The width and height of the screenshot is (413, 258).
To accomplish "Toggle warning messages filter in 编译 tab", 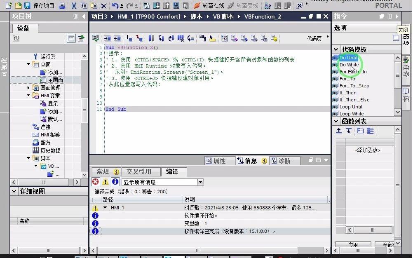I will 106,182.
